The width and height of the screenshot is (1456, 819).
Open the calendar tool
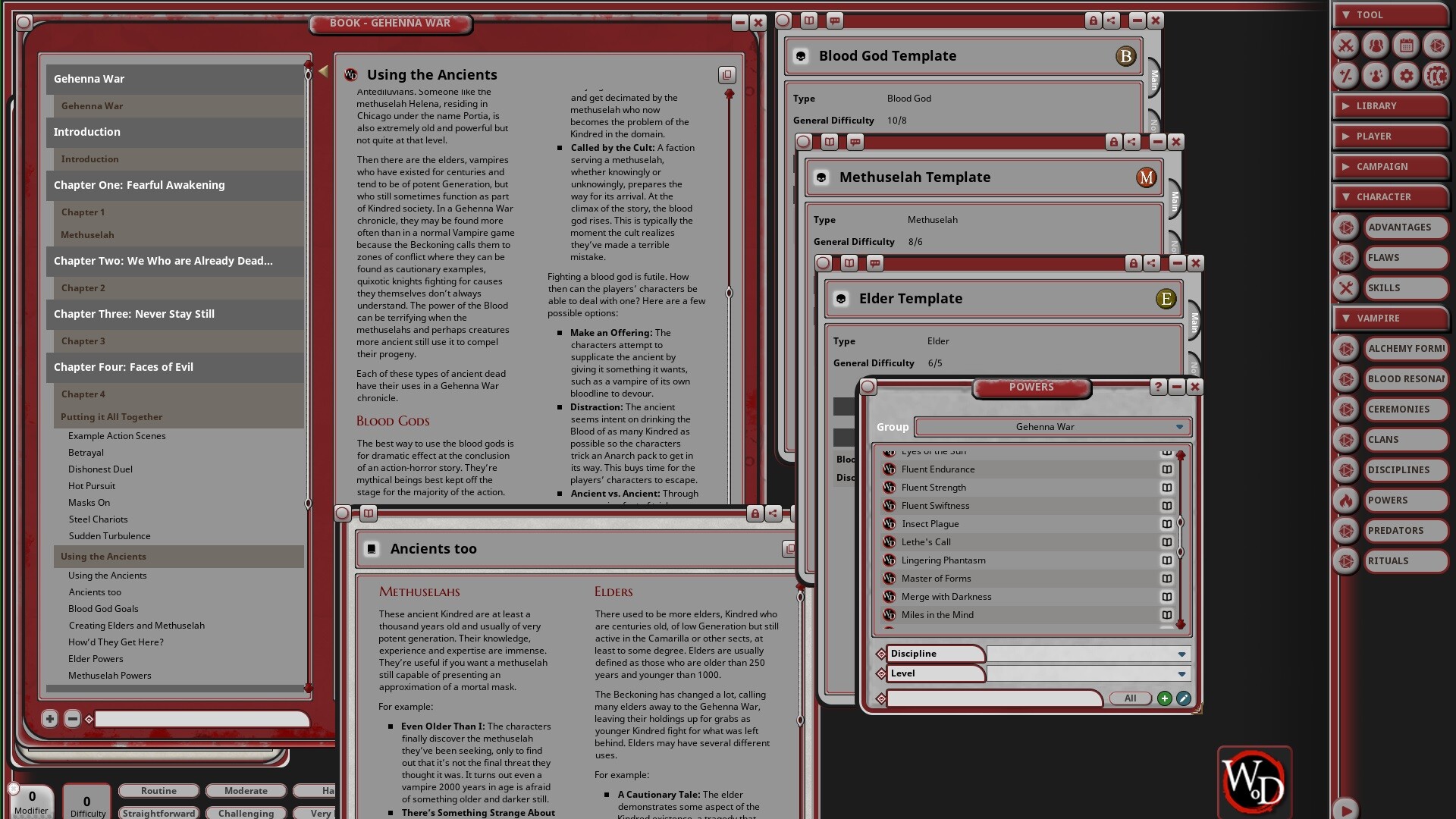click(x=1407, y=45)
